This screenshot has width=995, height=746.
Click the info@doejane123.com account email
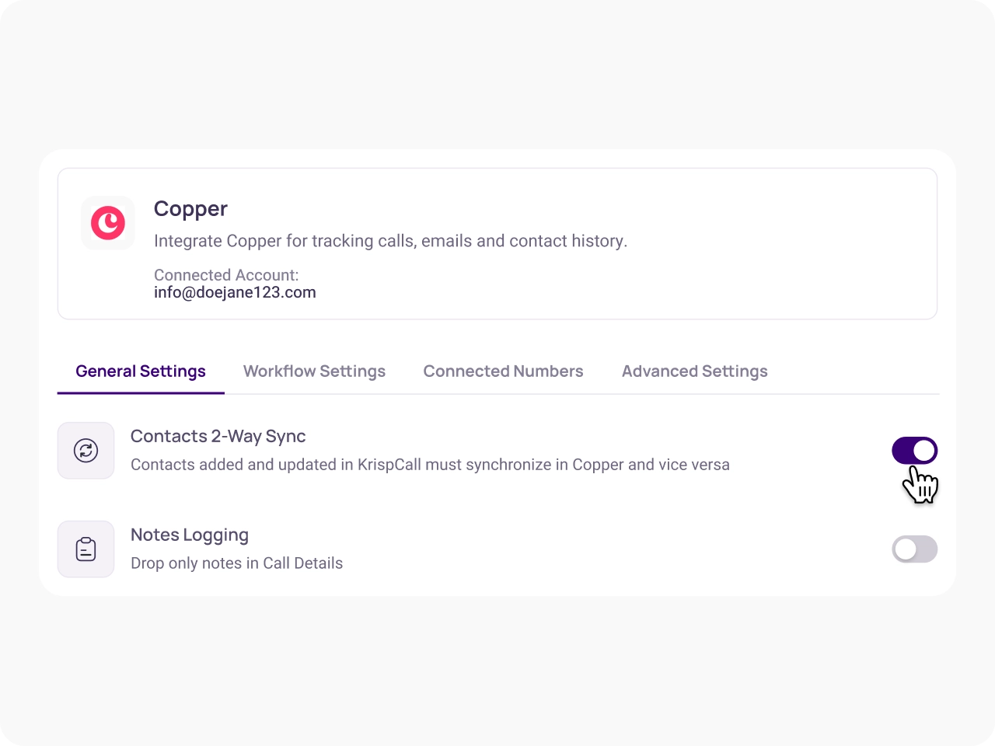click(x=235, y=292)
